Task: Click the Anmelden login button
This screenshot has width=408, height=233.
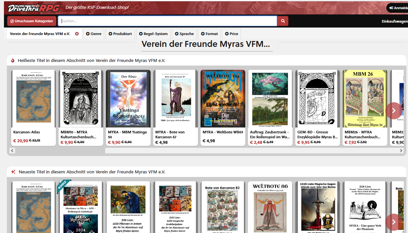Action: 397,8
